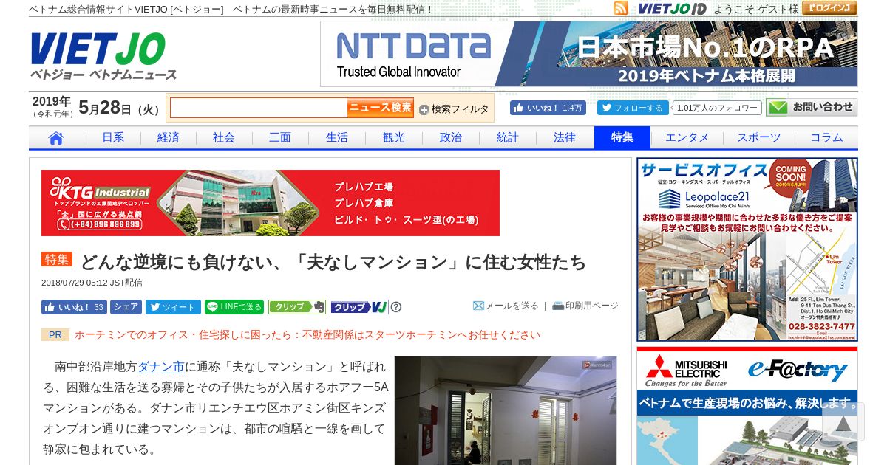Open the 生活 category tab

tap(337, 137)
